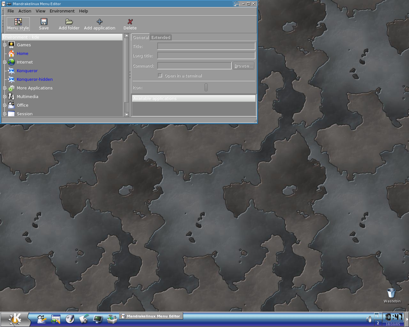Image resolution: width=409 pixels, height=327 pixels.
Task: Click the Browse... button
Action: coord(243,66)
